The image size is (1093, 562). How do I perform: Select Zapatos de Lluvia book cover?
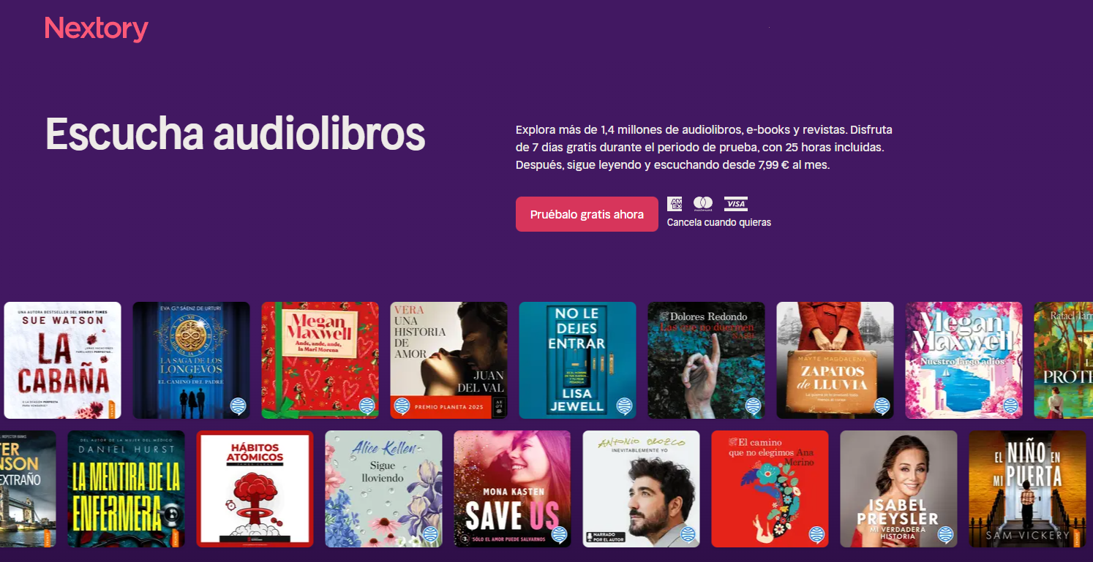[x=835, y=360]
